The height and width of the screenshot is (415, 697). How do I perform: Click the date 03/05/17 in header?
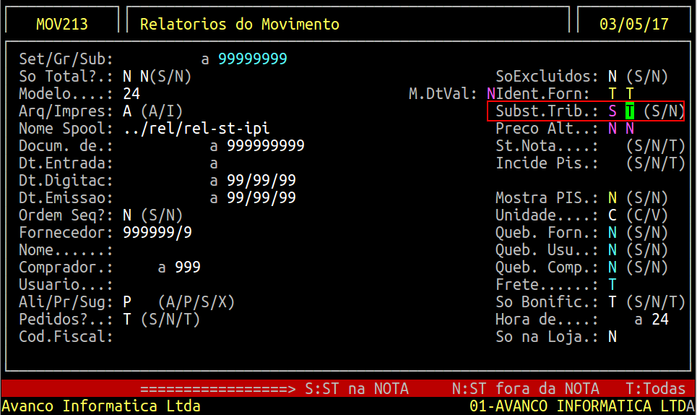point(634,24)
